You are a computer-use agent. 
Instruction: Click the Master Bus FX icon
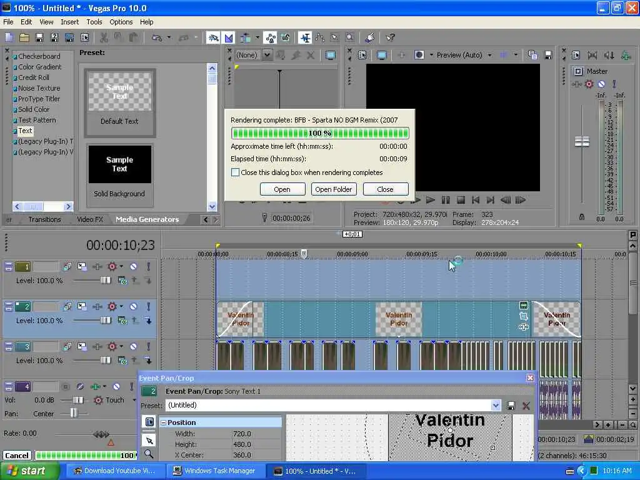coord(576,84)
